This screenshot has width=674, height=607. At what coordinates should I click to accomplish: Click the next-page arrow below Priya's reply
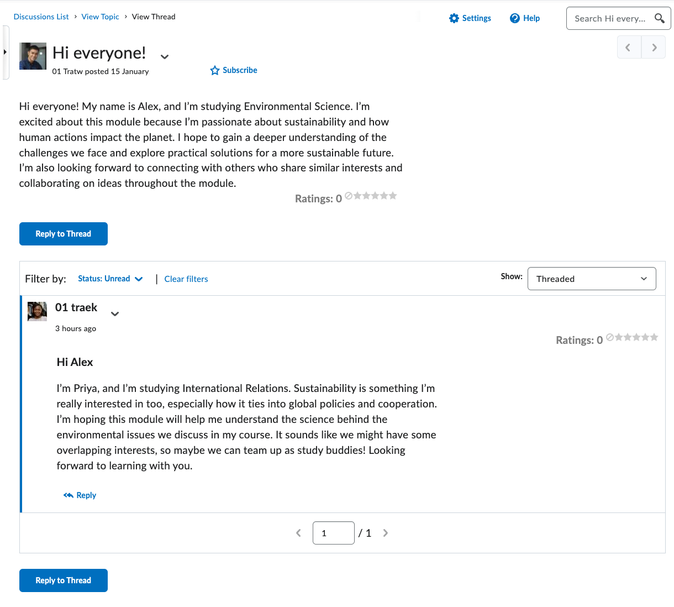tap(385, 532)
